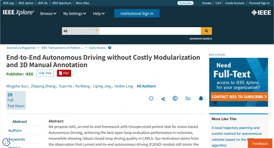This screenshot has width=274, height=148.
Task: Open the local trajectory planning related article
Action: pos(237,136)
